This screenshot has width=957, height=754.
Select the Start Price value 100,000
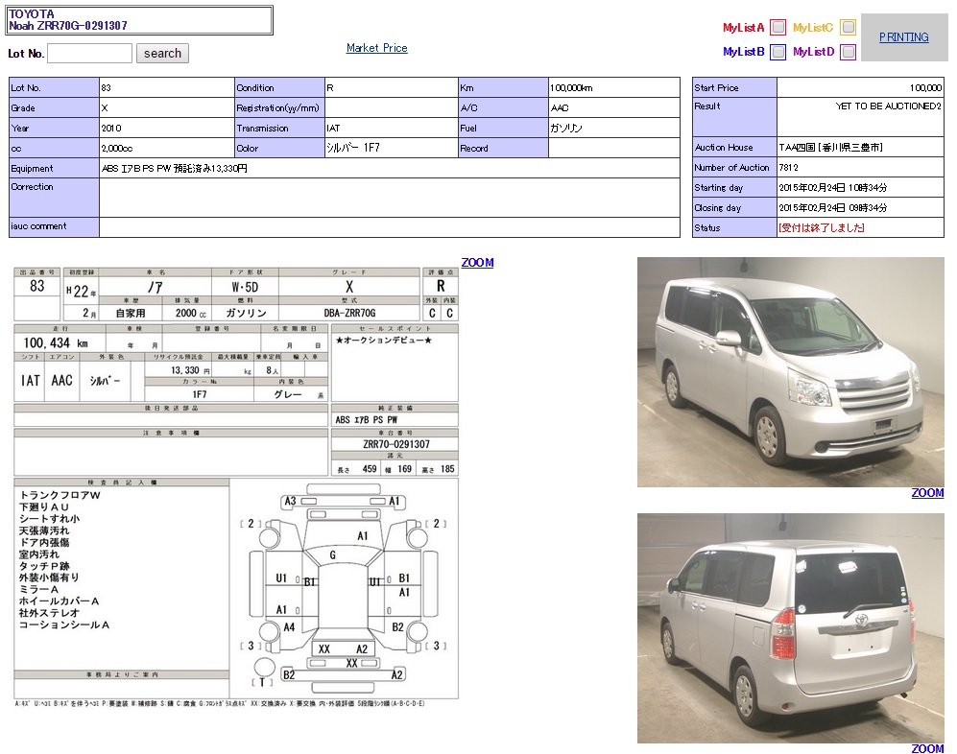tap(925, 88)
